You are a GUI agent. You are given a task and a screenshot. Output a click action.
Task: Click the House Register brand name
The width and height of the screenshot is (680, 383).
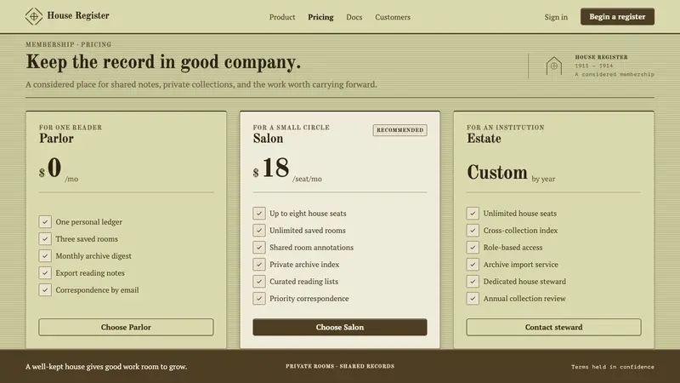tap(78, 15)
